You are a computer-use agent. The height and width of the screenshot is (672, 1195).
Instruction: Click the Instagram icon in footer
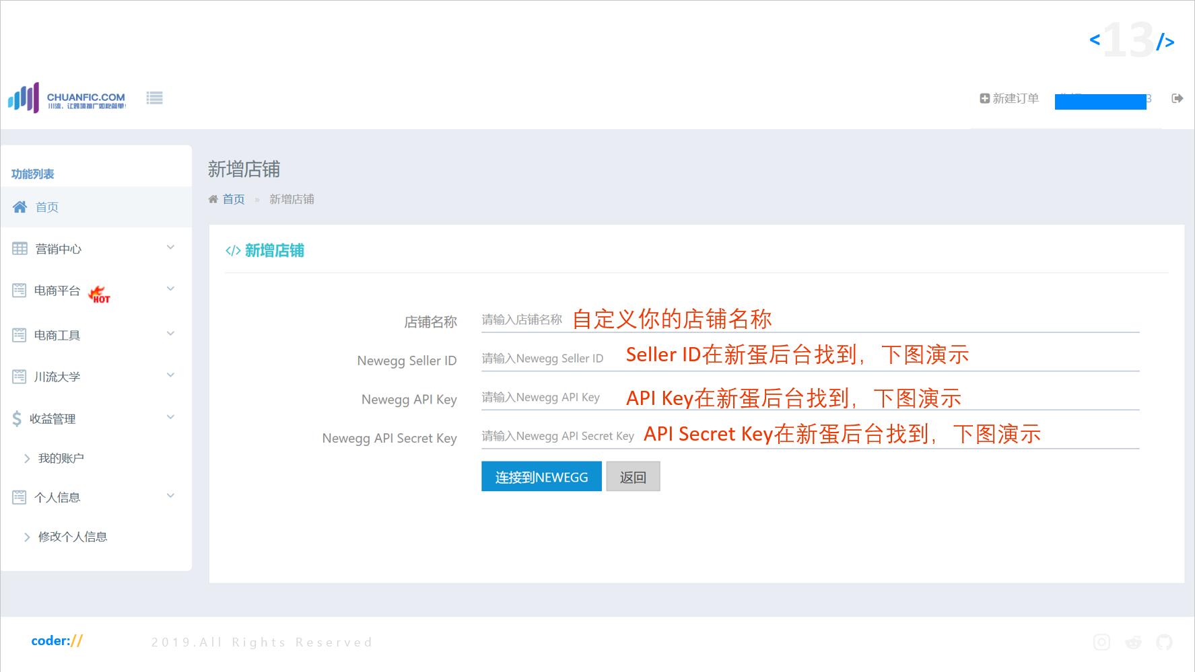coord(1102,642)
